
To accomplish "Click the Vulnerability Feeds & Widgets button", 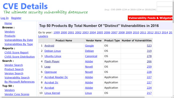I will tap(150, 18).
